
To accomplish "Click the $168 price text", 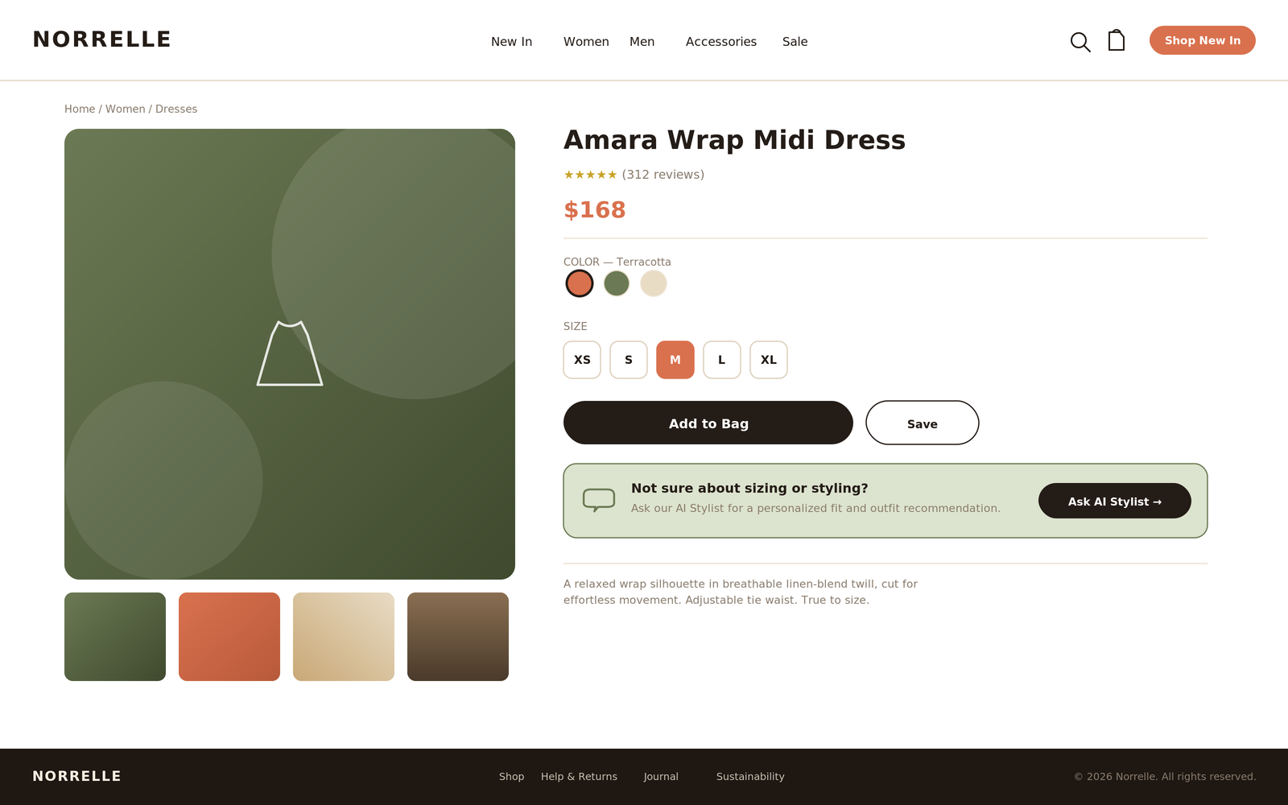I will [595, 210].
